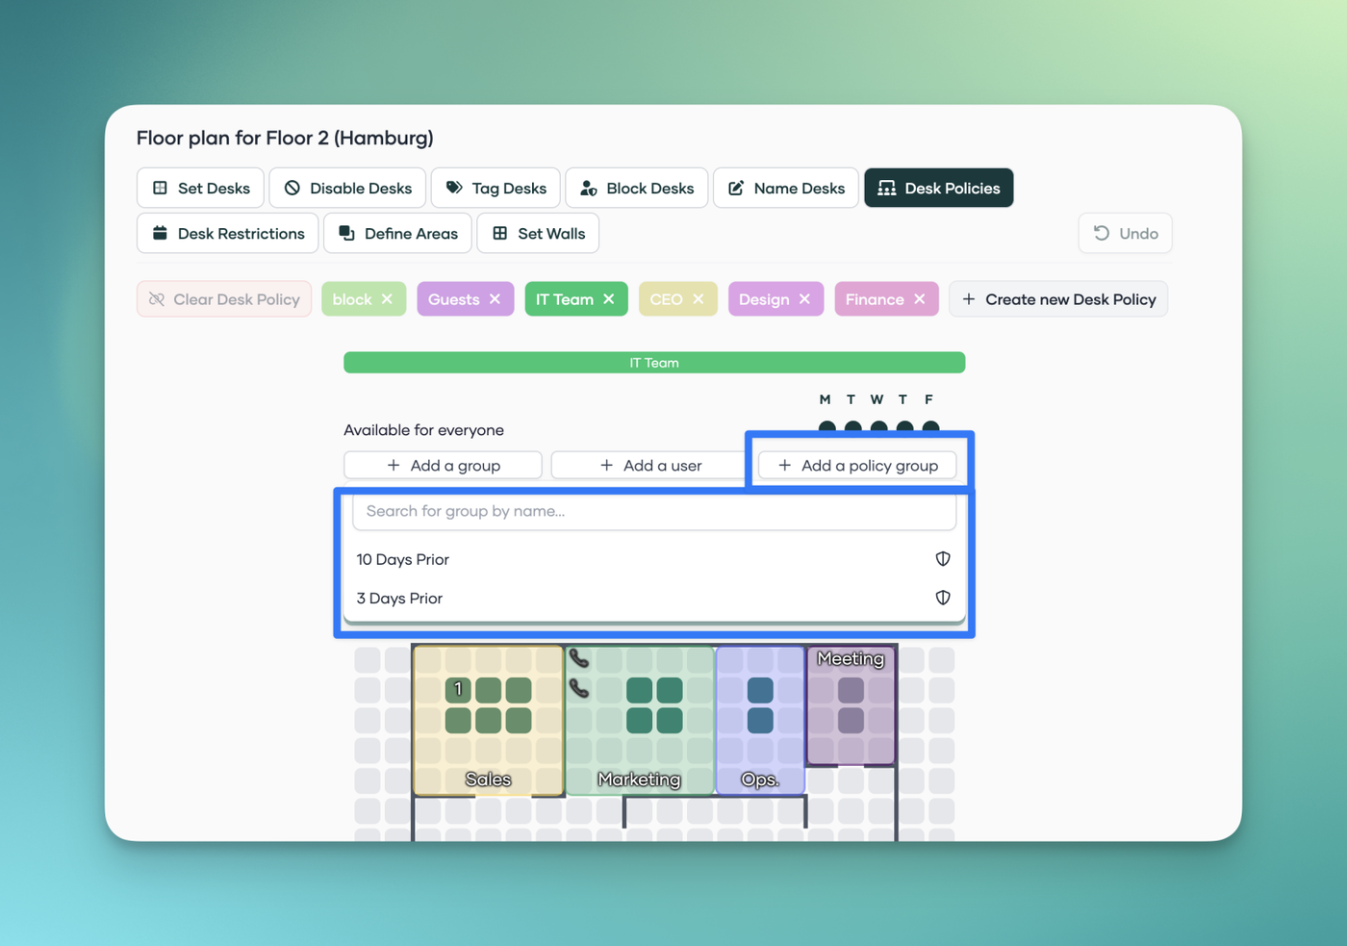Image resolution: width=1347 pixels, height=946 pixels.
Task: Remove the Guests policy using its X icon
Action: [x=495, y=299]
